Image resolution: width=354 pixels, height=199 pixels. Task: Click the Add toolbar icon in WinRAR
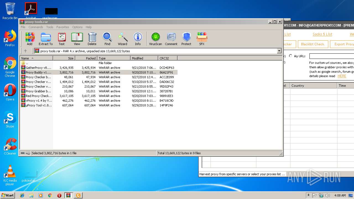pos(30,39)
